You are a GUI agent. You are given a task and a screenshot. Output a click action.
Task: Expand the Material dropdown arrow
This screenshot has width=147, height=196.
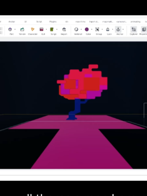pyautogui.click(x=81, y=29)
